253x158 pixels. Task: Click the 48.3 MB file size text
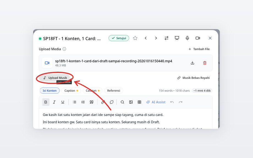coord(61,65)
